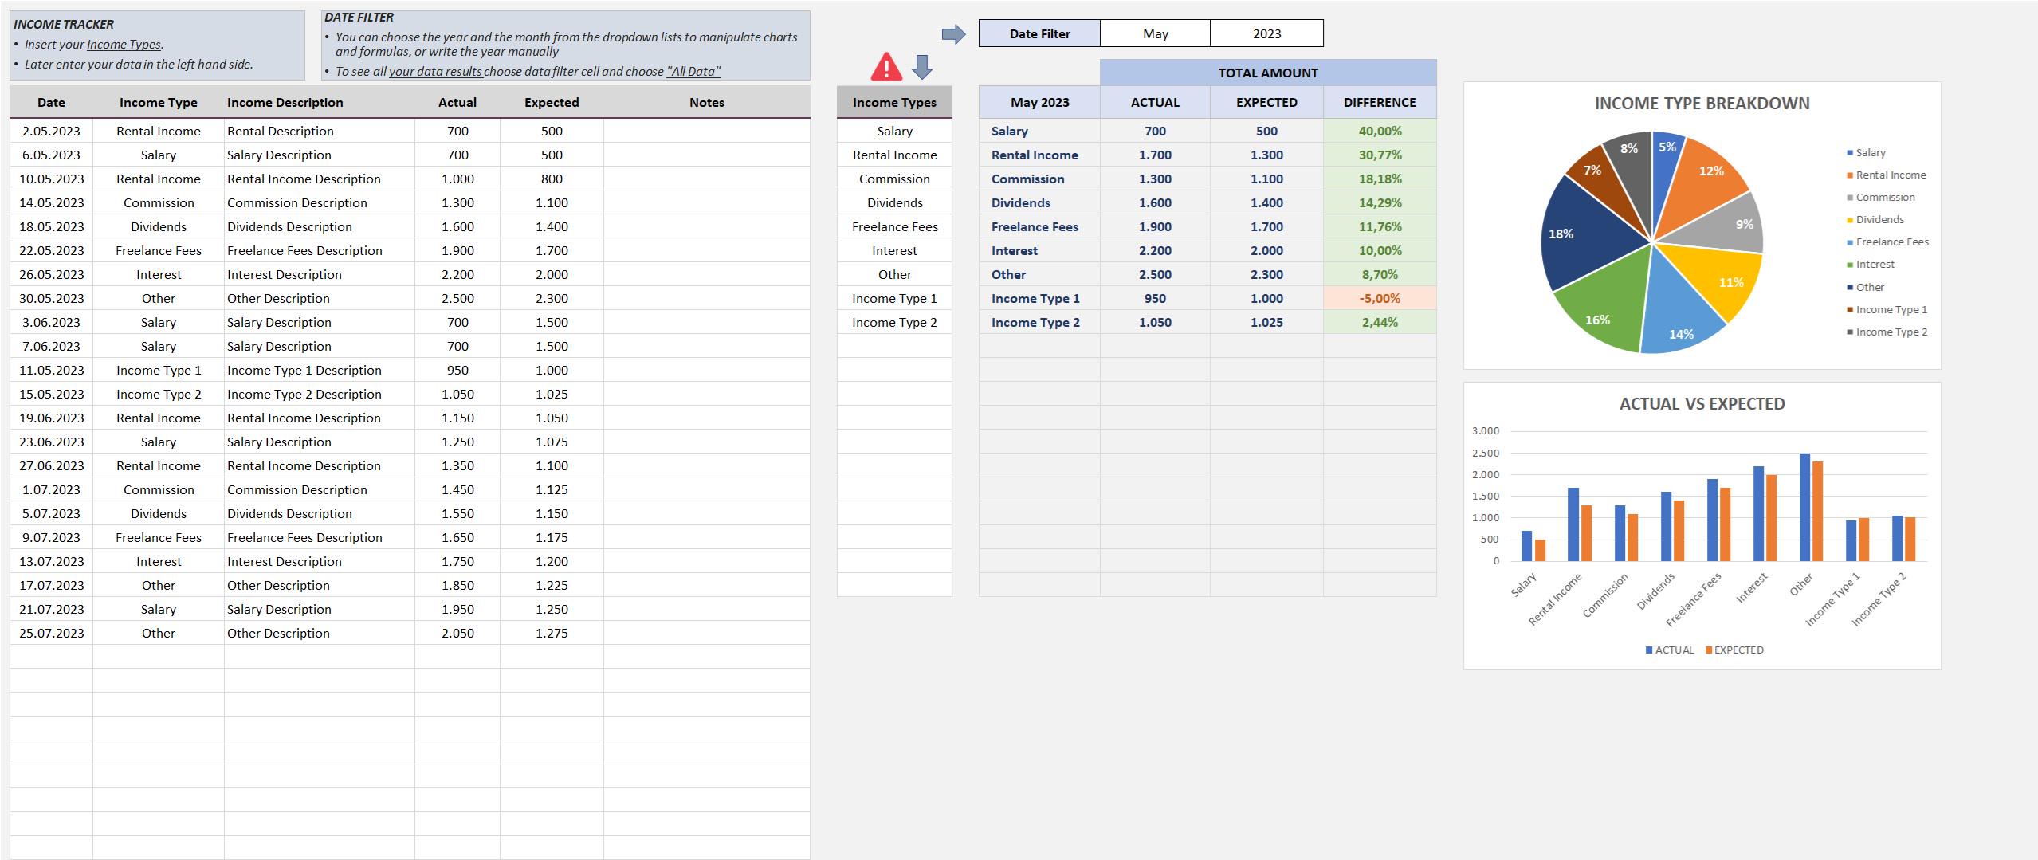Image resolution: width=2038 pixels, height=860 pixels.
Task: Select the 18% Other slice in the pie chart
Action: click(1562, 234)
